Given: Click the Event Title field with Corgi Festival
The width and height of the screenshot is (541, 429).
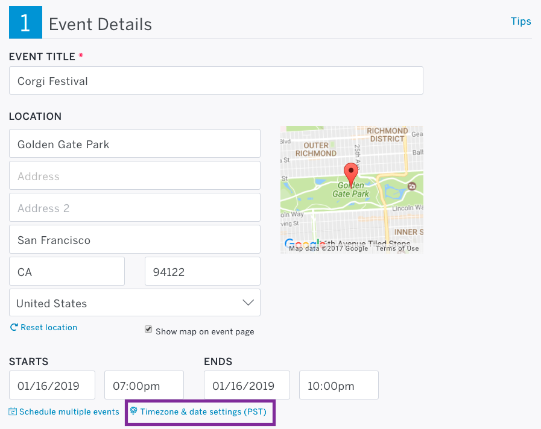Looking at the screenshot, I should tap(216, 81).
